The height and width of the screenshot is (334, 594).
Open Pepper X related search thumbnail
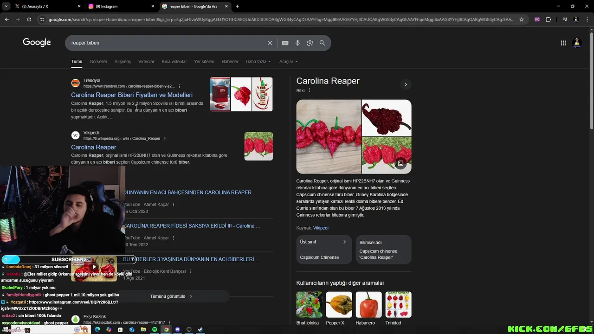coord(339,304)
